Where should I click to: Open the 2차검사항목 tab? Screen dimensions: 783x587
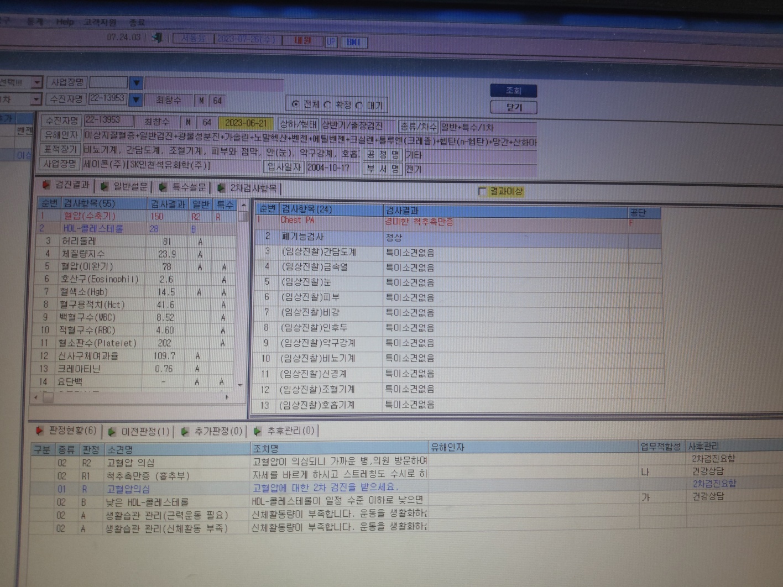point(248,188)
